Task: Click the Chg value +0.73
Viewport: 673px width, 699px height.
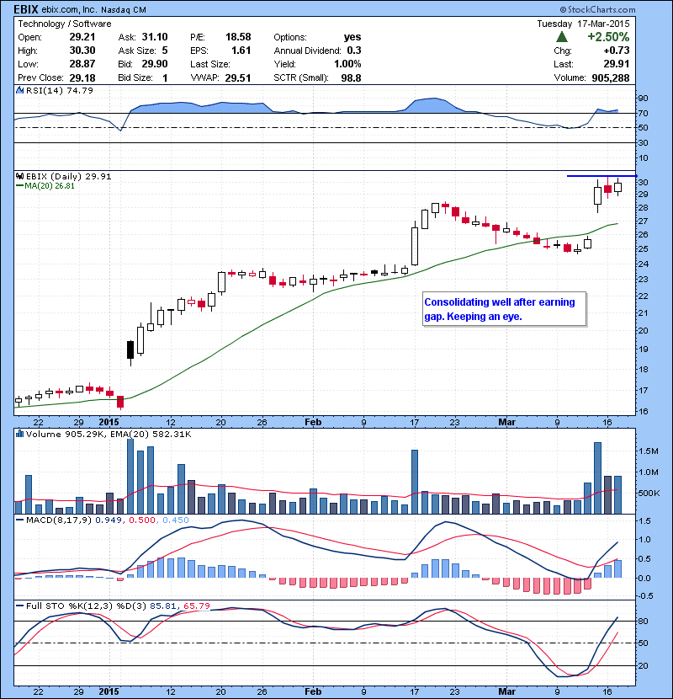Action: [x=617, y=51]
